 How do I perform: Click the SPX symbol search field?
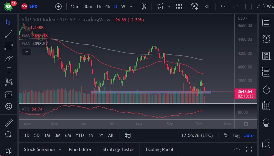click(33, 6)
